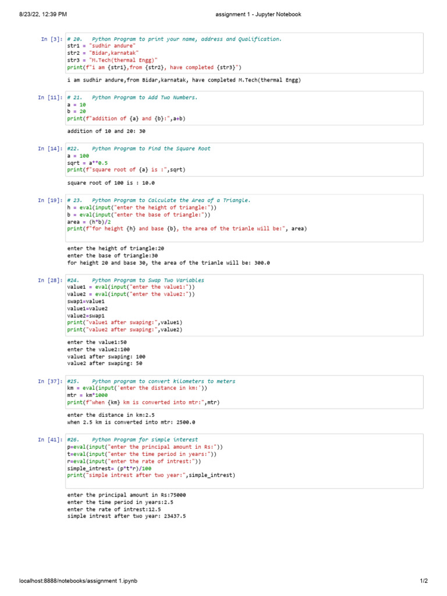
Task: Click the timestamp '8/23/22, 12:39 PM'
Action: 43,15
